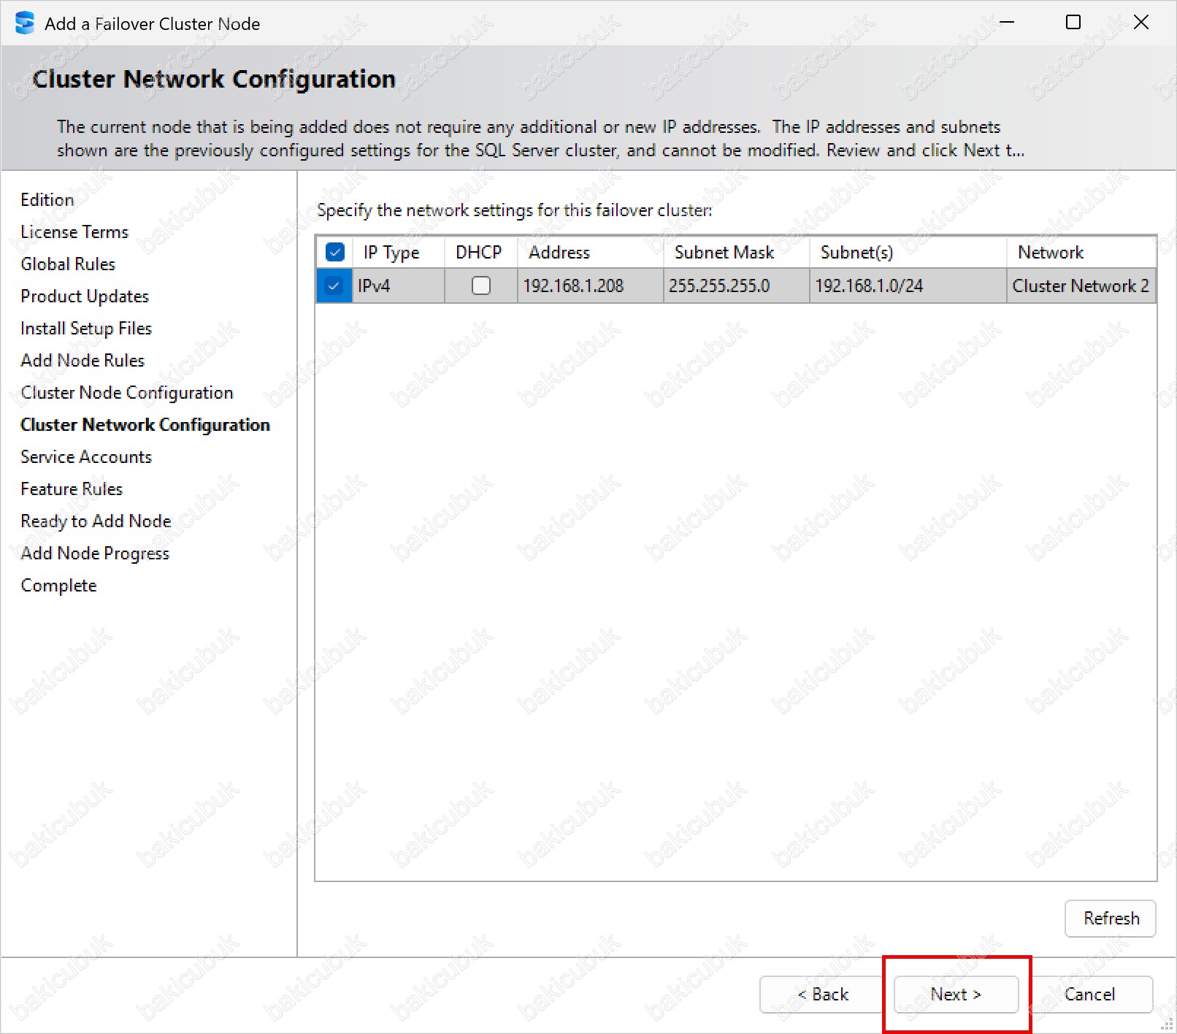
Task: Toggle the select-all checkbox in table header
Action: pyautogui.click(x=335, y=252)
